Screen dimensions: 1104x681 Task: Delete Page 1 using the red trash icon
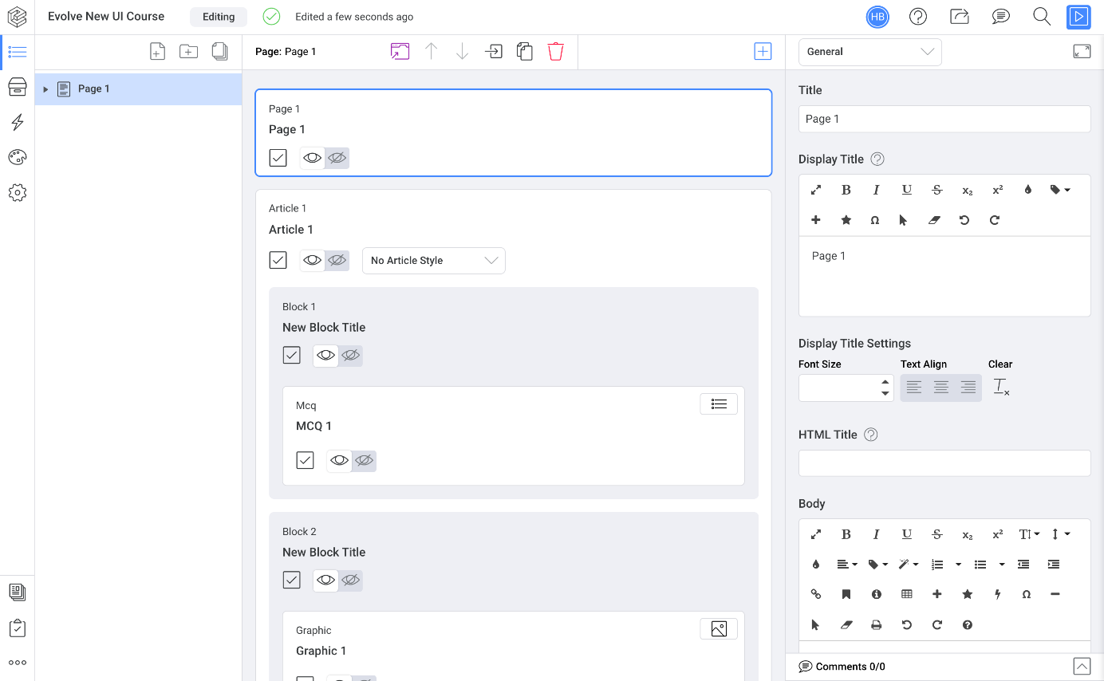pyautogui.click(x=556, y=51)
